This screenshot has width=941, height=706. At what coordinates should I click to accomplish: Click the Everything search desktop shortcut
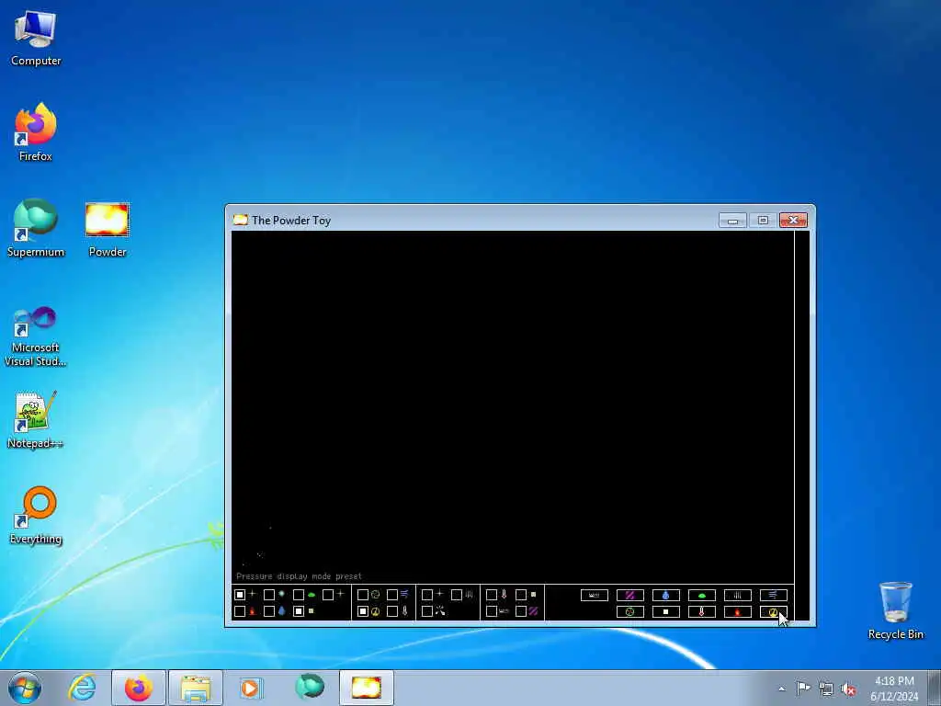coord(36,515)
